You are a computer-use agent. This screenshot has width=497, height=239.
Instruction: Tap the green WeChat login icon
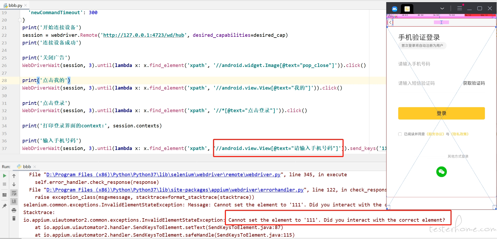441,172
